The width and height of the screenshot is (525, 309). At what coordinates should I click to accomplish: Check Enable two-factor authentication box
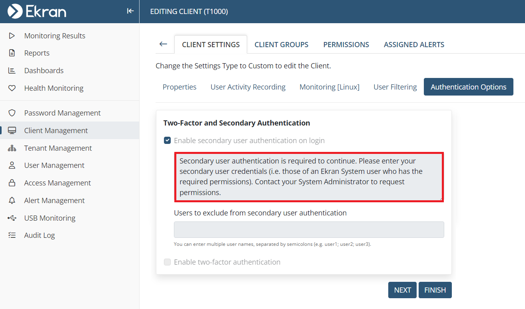pos(168,262)
